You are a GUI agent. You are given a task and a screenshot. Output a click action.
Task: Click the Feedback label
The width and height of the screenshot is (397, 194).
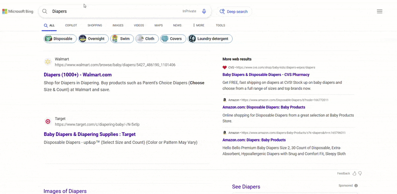pyautogui.click(x=343, y=174)
